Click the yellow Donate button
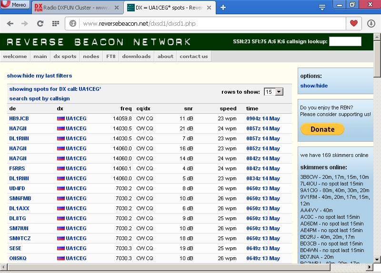This screenshot has height=273, width=381. (322, 129)
